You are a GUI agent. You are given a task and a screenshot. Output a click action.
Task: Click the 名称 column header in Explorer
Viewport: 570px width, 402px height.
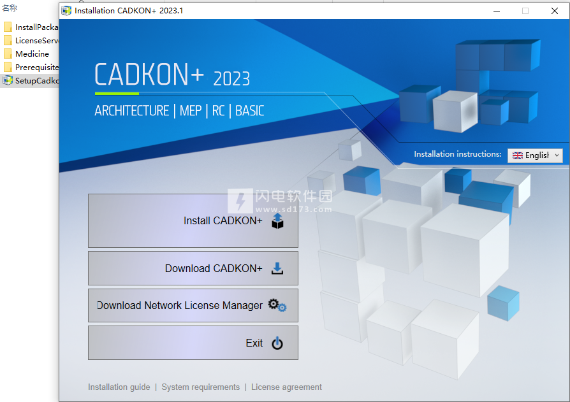point(10,8)
